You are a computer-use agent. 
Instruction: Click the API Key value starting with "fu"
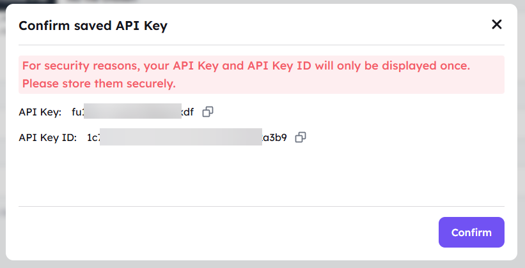click(x=132, y=112)
